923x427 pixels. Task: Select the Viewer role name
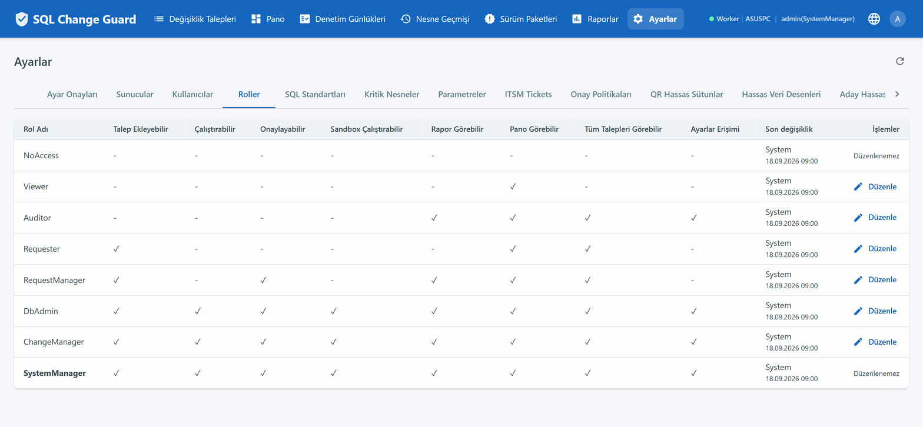36,186
